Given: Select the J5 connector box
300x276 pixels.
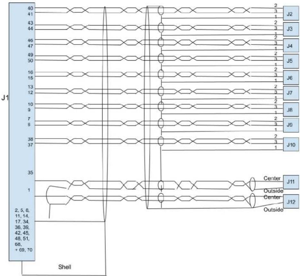Looking at the screenshot, I should coord(291,61).
